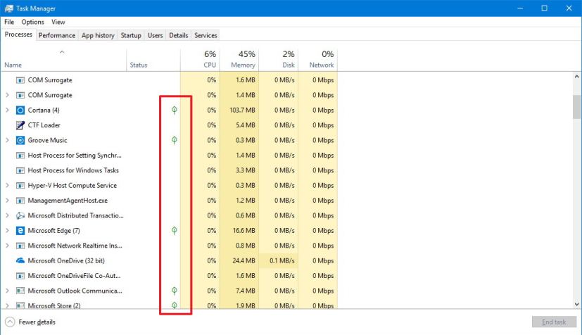This screenshot has height=335, width=582.
Task: Sort by Network usage column
Action: 318,60
